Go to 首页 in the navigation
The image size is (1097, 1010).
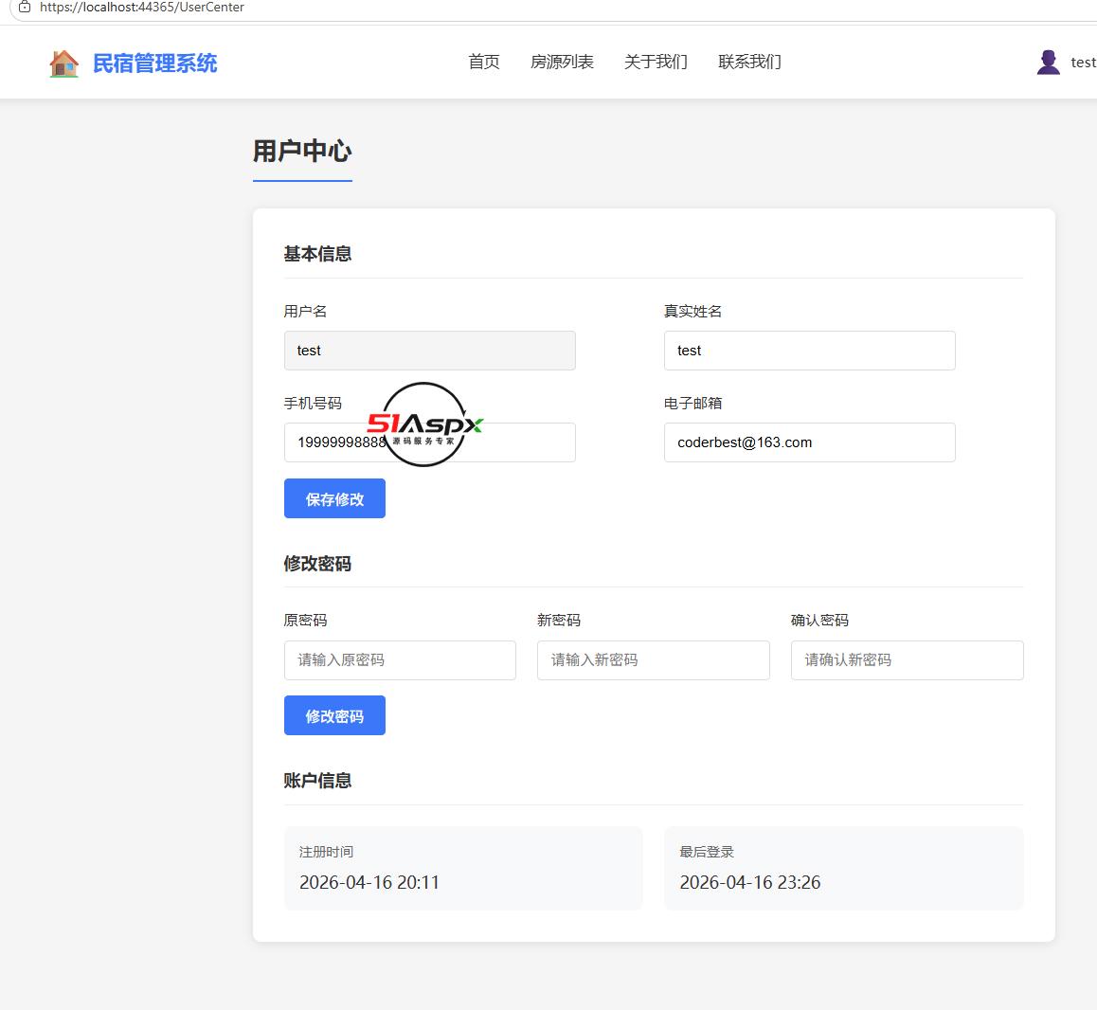coord(484,63)
